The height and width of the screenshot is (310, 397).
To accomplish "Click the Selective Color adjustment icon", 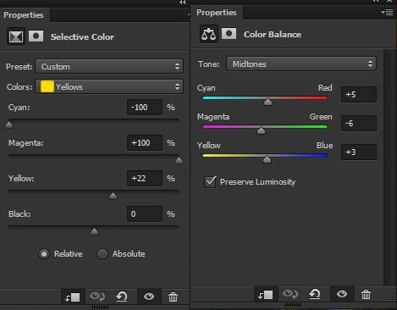I will pyautogui.click(x=16, y=36).
